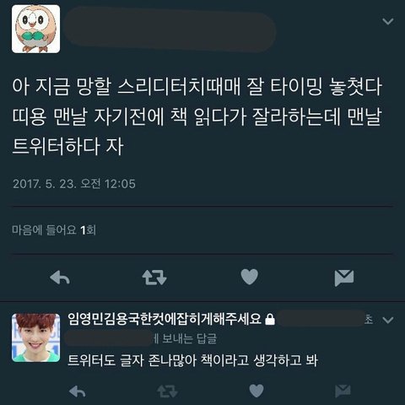Tap the main tweet text body
Viewport: 405px width, 405px height.
click(197, 116)
